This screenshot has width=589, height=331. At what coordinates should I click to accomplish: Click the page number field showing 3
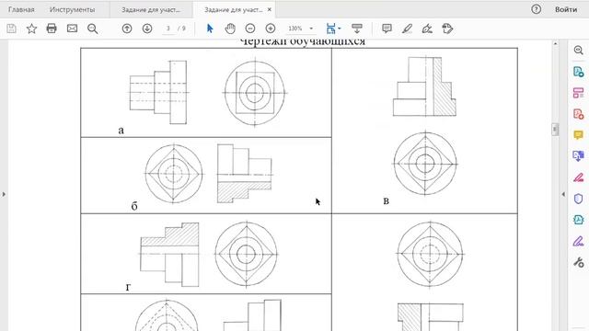(168, 29)
